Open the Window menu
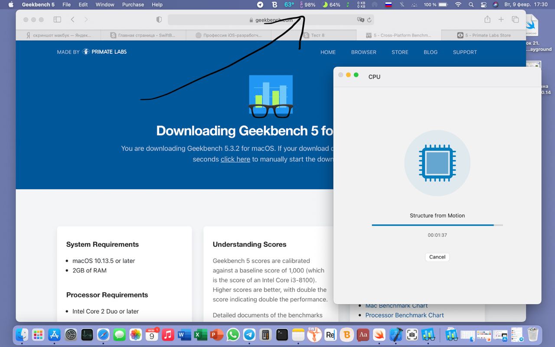The height and width of the screenshot is (347, 555). click(x=105, y=4)
